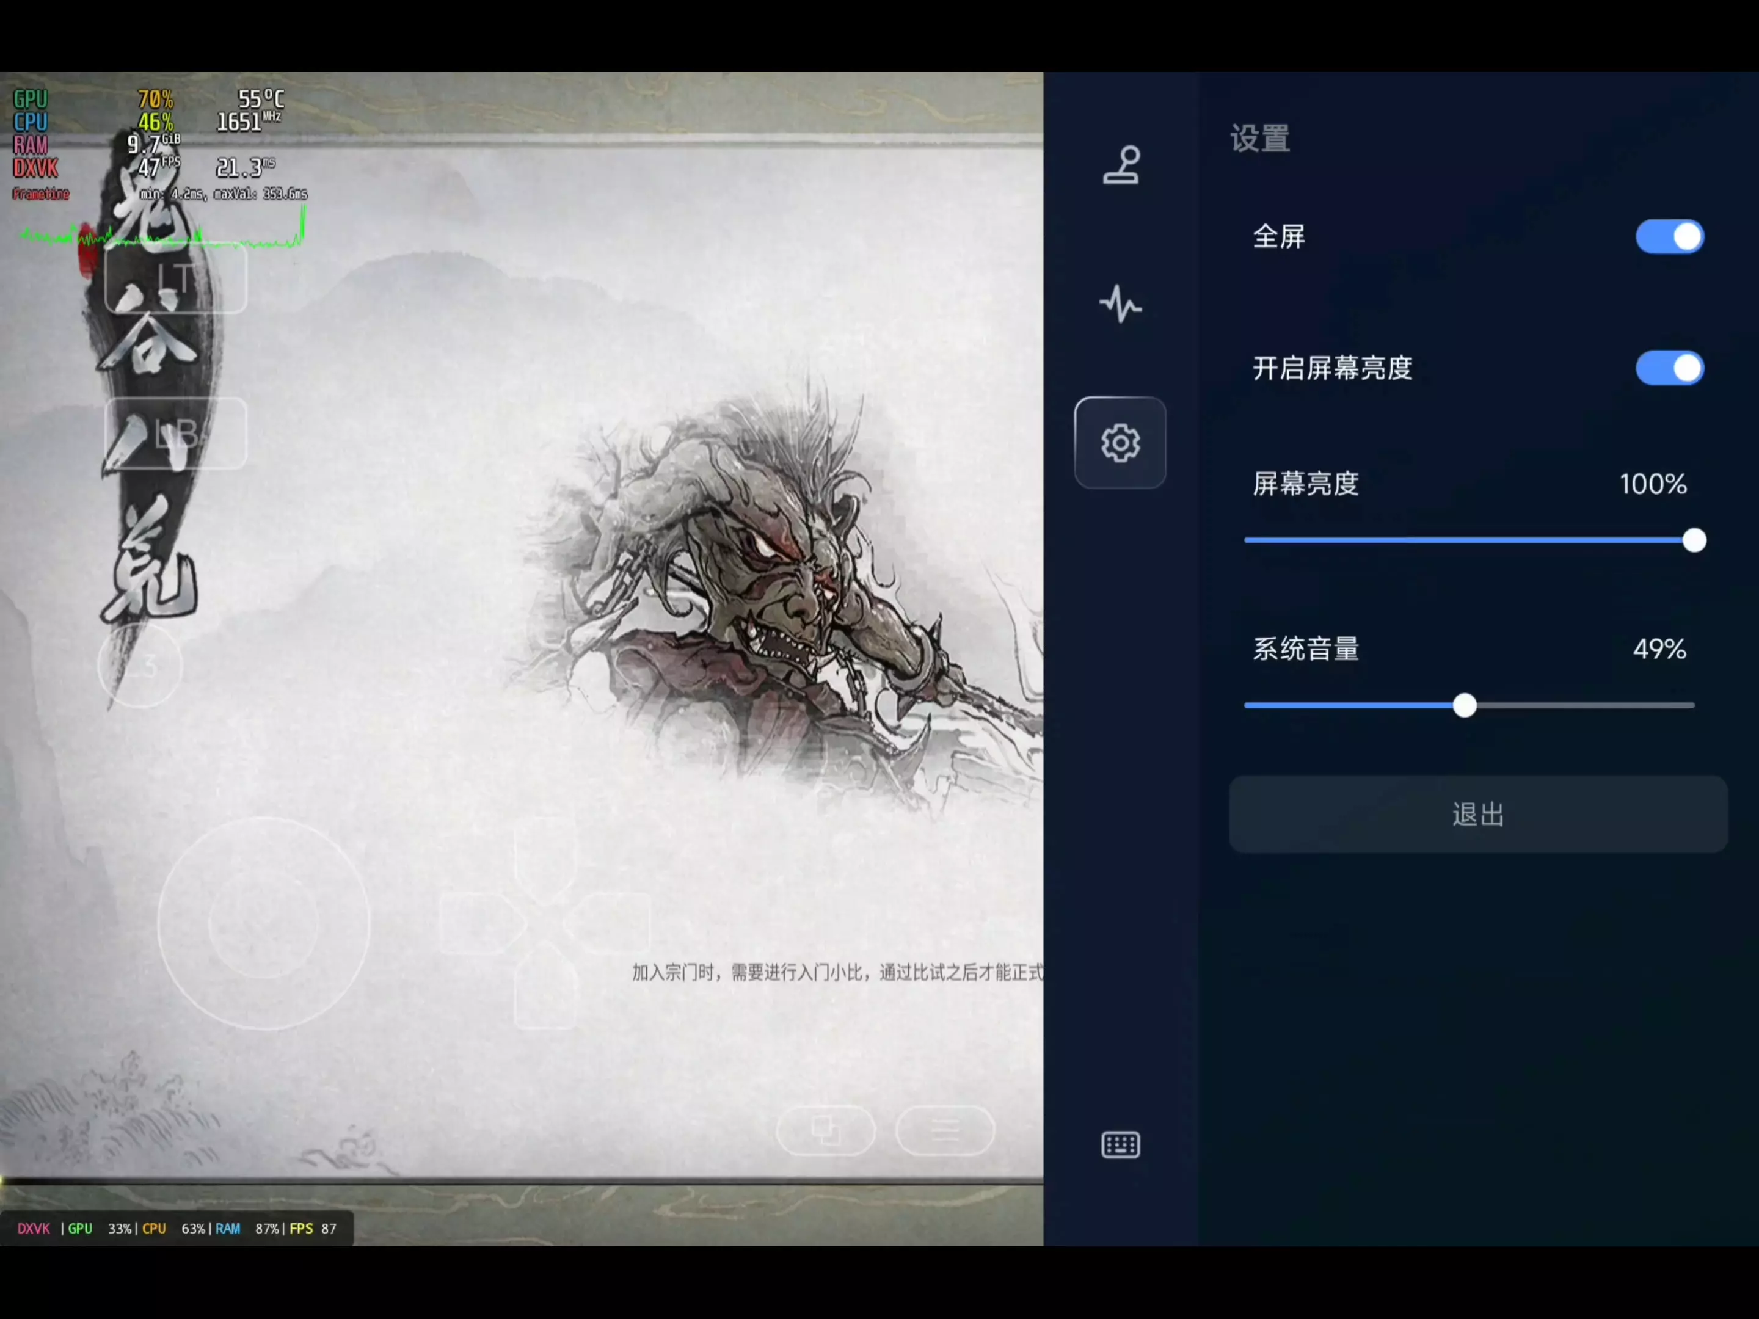Open the performance monitor waveform tab
Image resolution: width=1759 pixels, height=1319 pixels.
1121,305
